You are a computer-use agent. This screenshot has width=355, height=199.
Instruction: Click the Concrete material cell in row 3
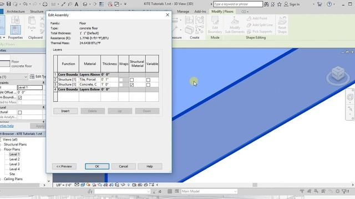90,85
